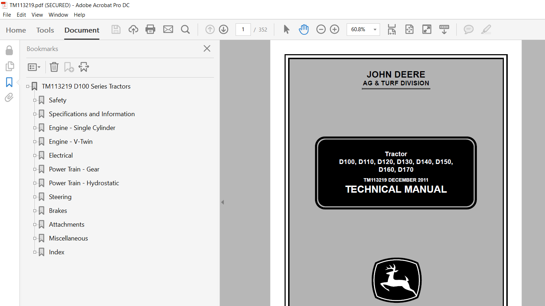Go to next page arrow
The width and height of the screenshot is (545, 306).
(x=224, y=29)
